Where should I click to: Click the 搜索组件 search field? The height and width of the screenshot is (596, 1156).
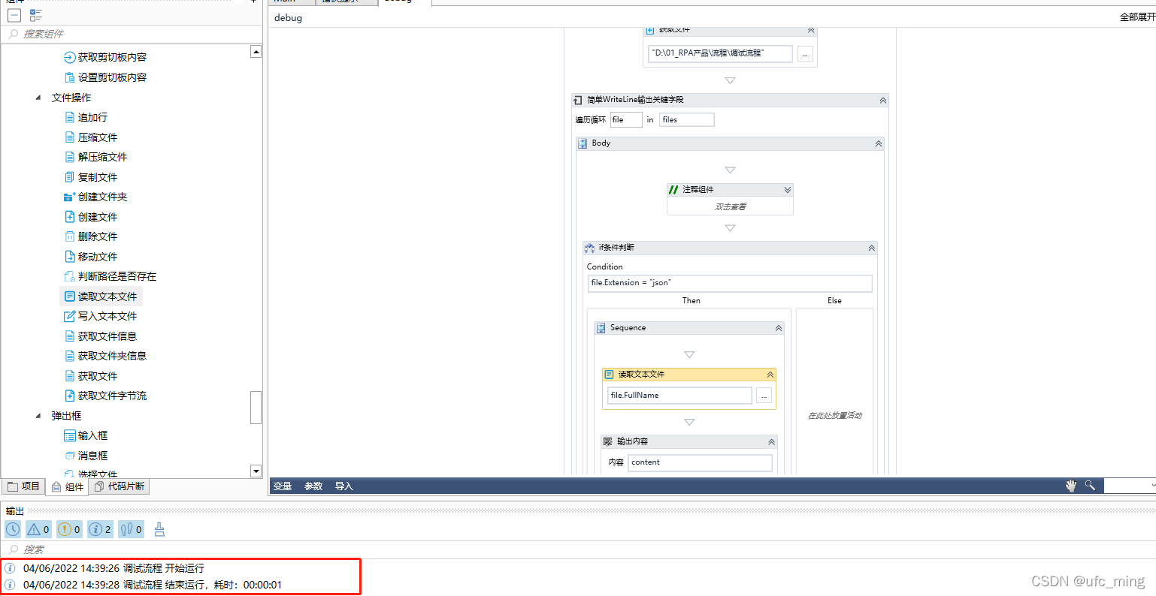coord(132,34)
